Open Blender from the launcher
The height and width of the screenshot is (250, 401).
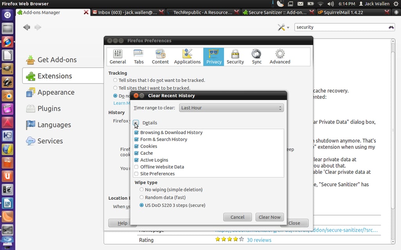click(x=7, y=96)
